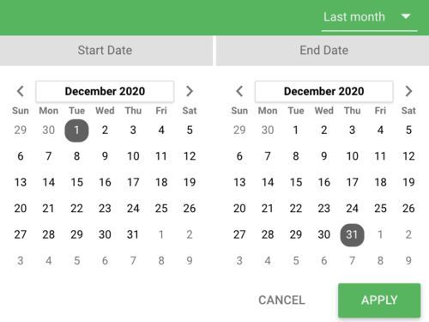The width and height of the screenshot is (429, 322).
Task: Open the Start Date December 2020 month picker
Action: [105, 91]
